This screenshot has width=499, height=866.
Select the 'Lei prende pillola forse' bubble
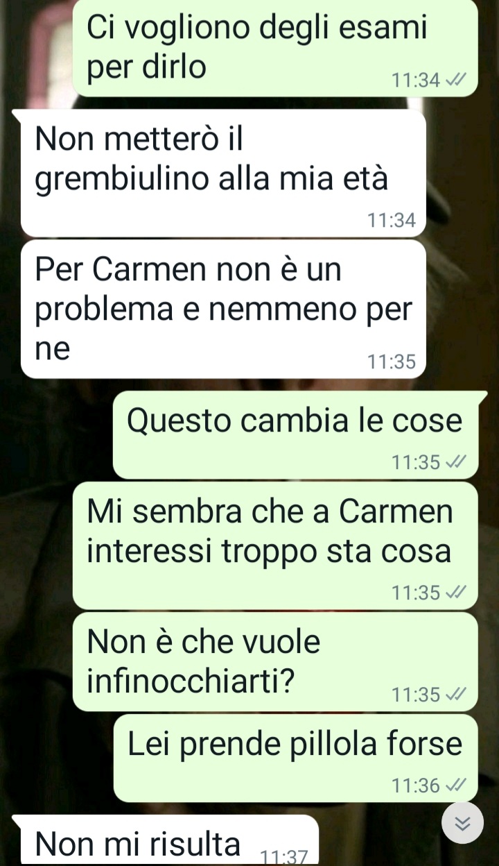(x=296, y=758)
